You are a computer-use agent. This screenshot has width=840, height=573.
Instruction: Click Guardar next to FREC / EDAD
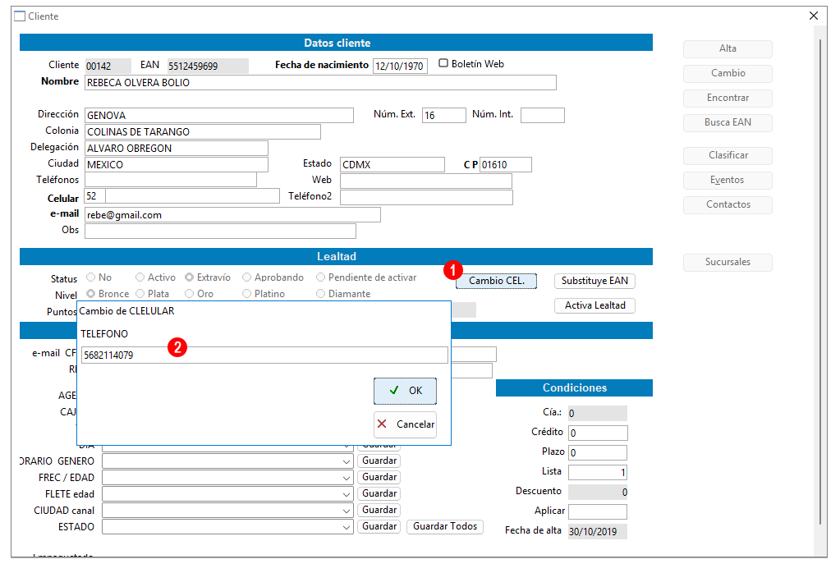(x=379, y=477)
